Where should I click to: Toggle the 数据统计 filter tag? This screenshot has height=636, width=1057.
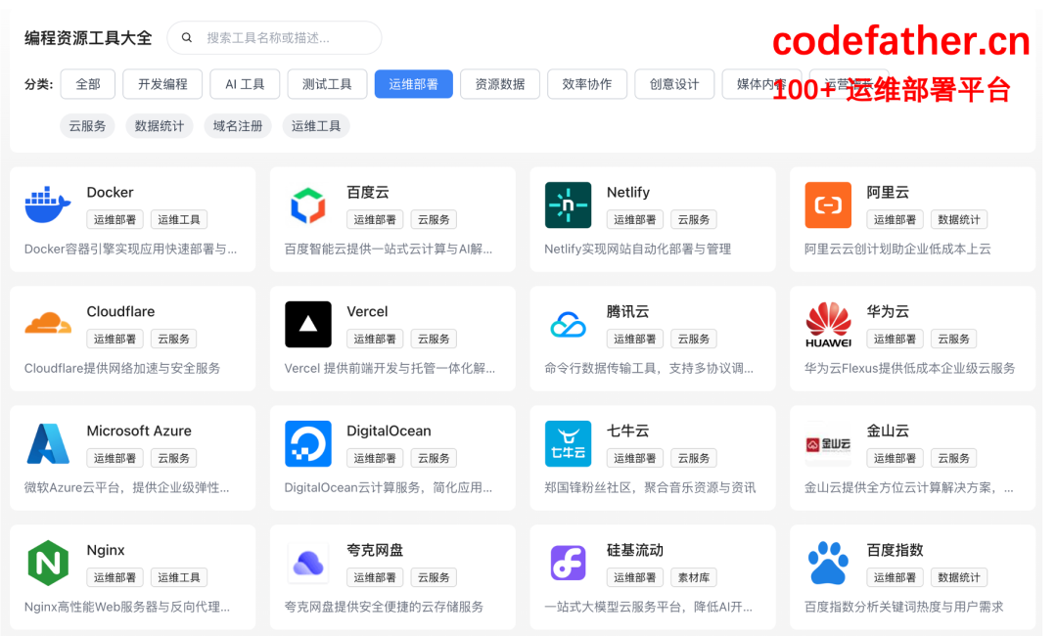[160, 125]
